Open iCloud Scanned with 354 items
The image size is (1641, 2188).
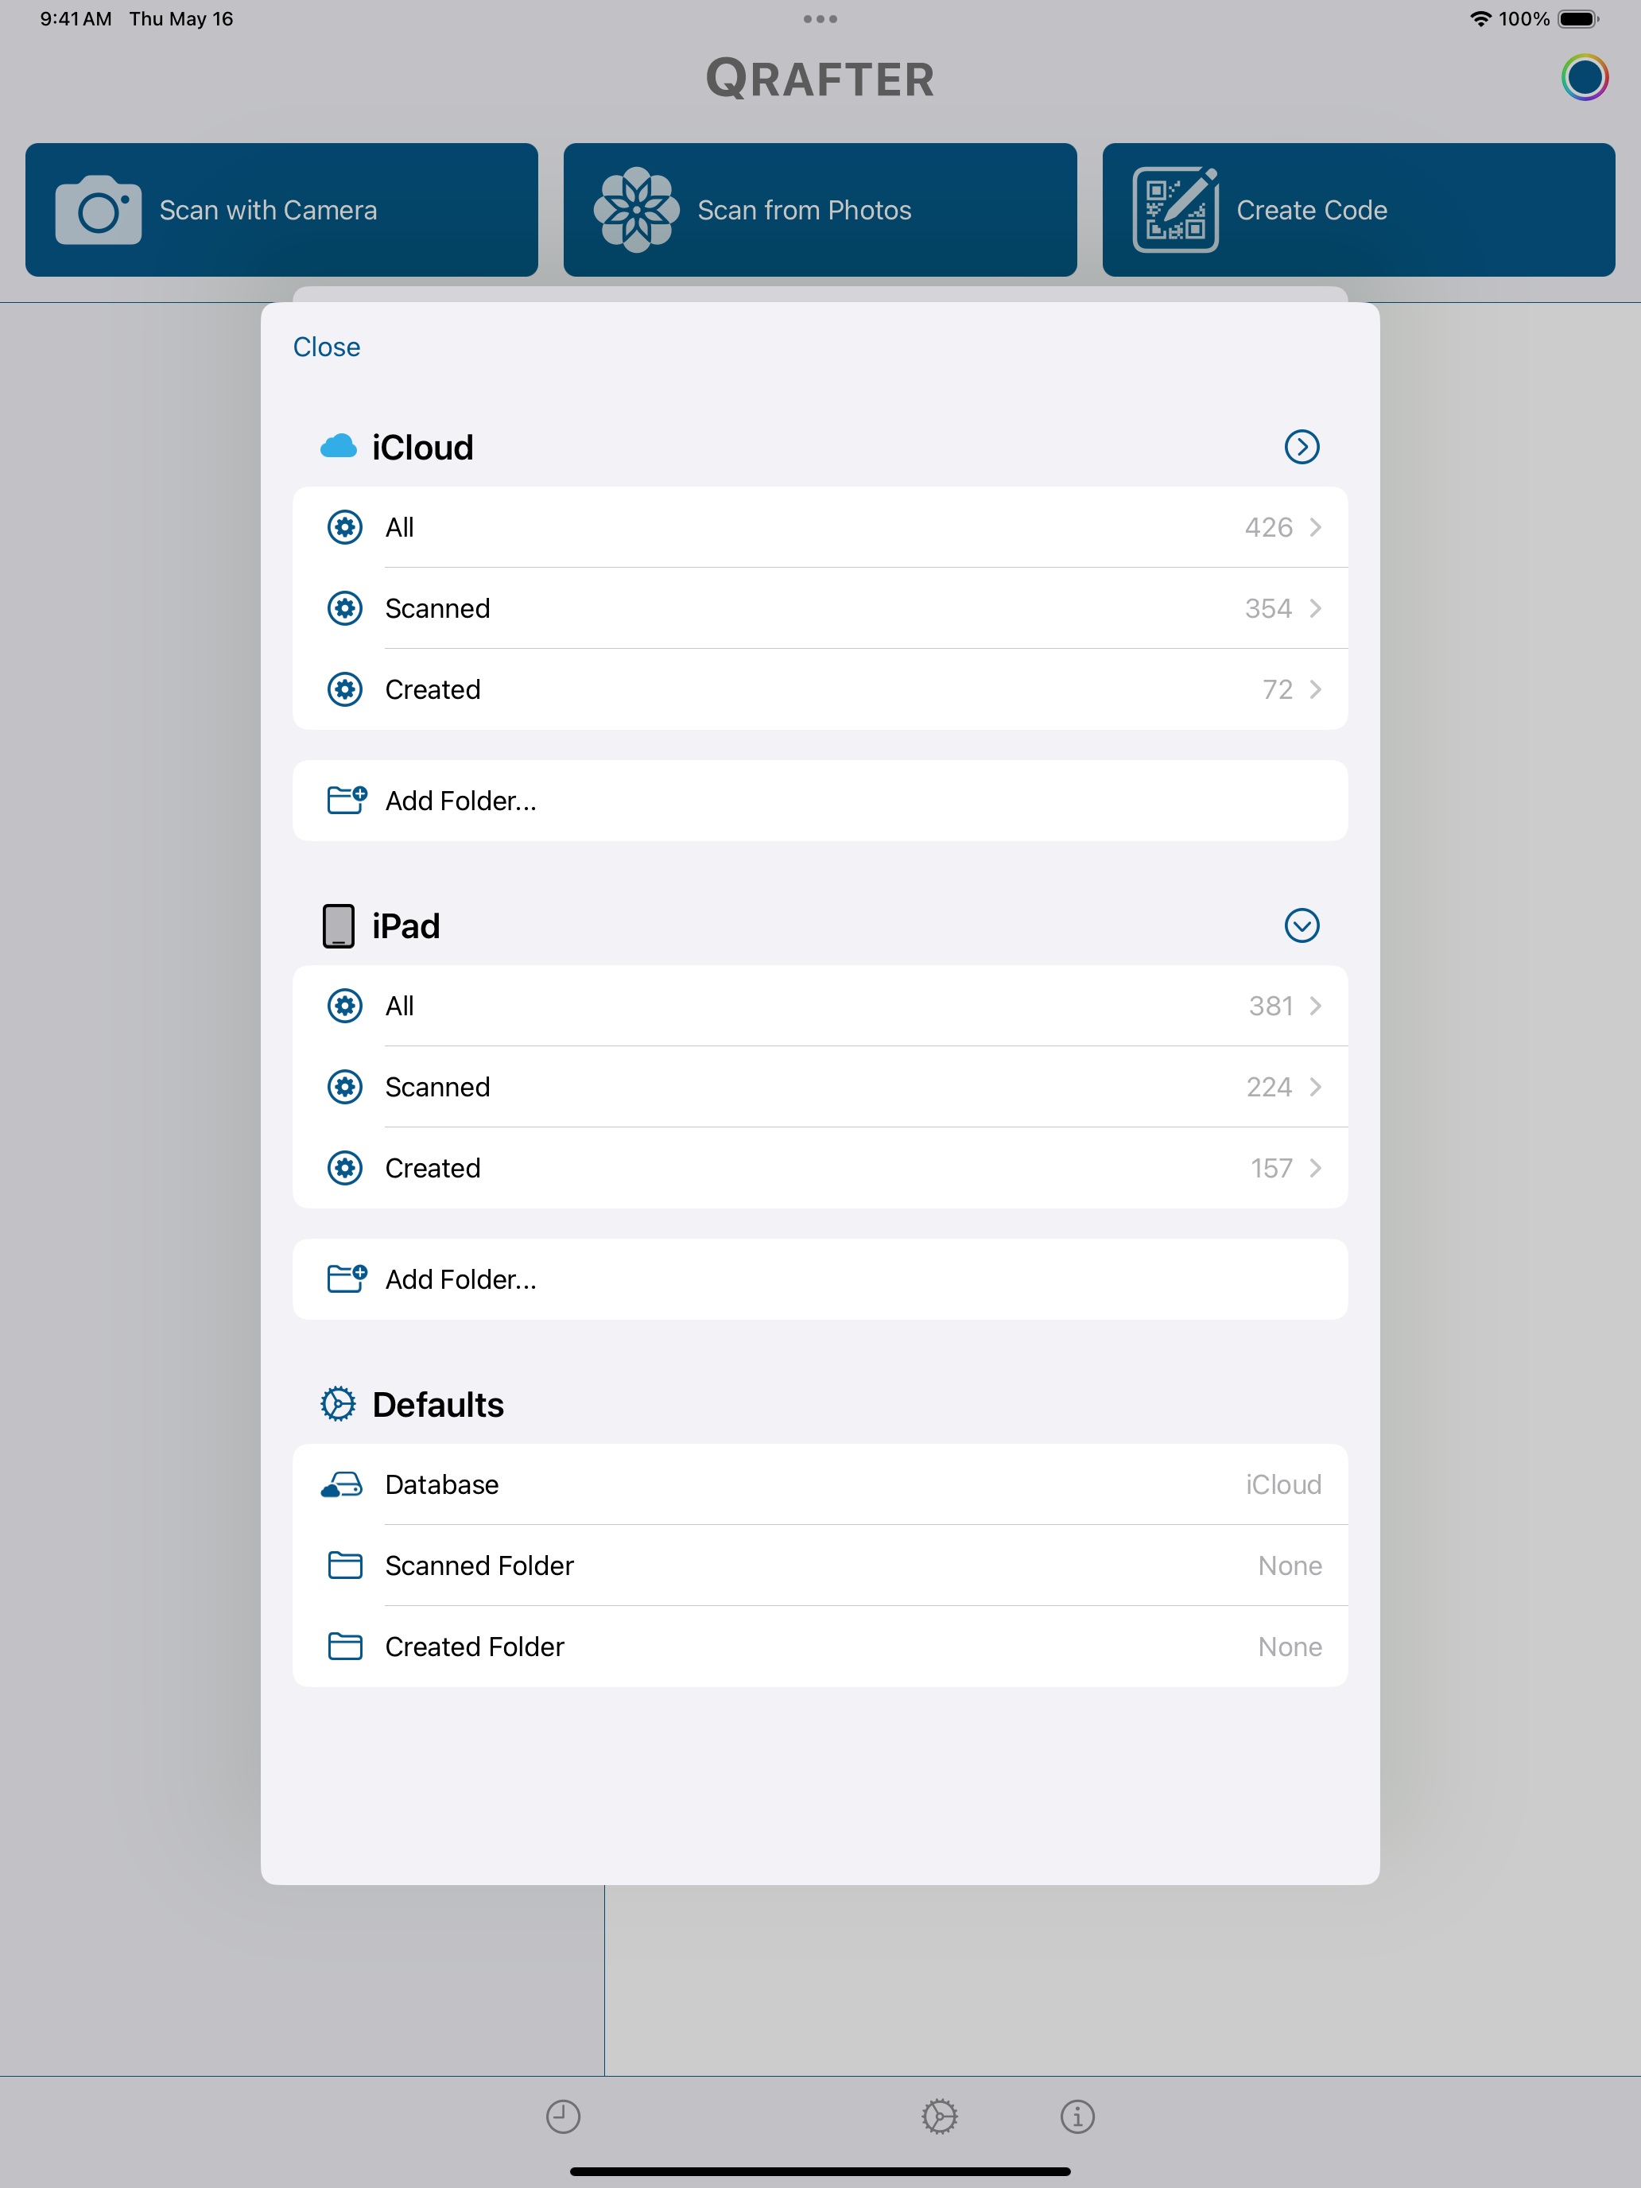tap(820, 608)
